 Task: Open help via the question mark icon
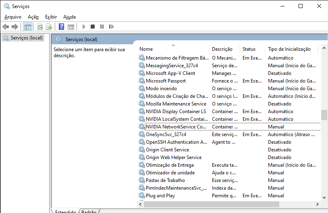(x=62, y=27)
